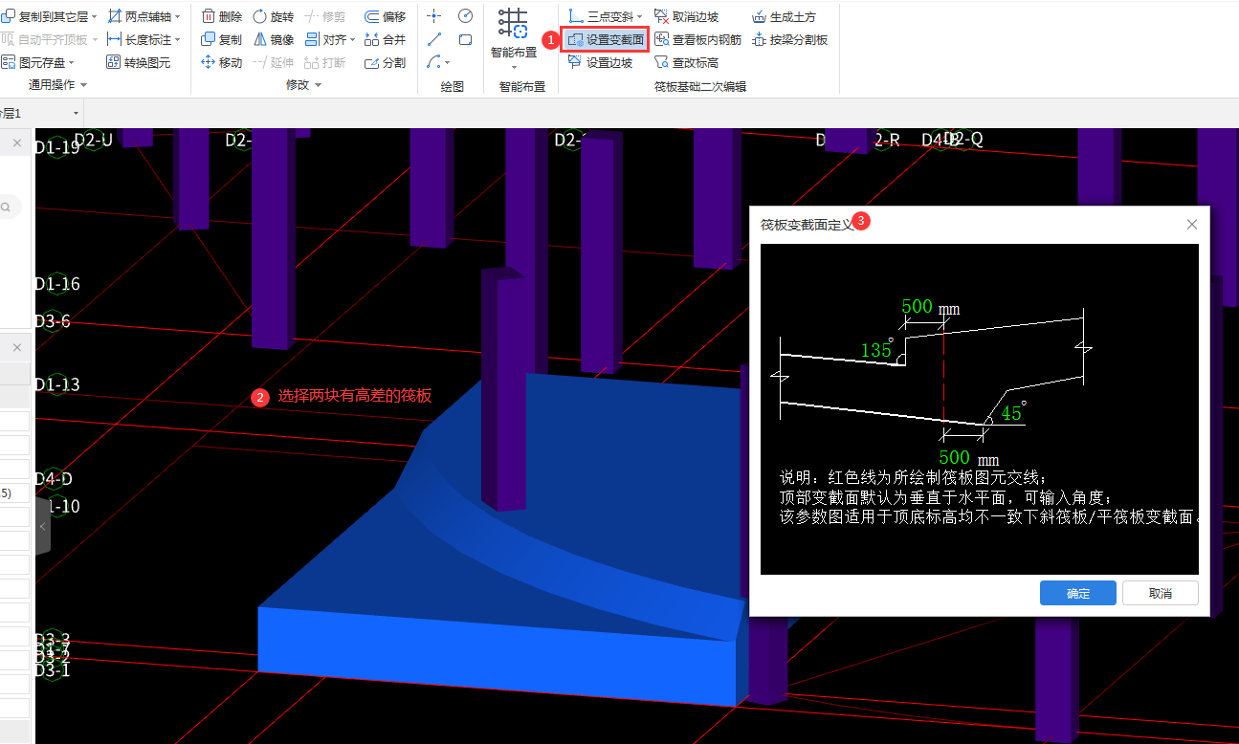Open 长度标注 dropdown arrow

pyautogui.click(x=177, y=40)
